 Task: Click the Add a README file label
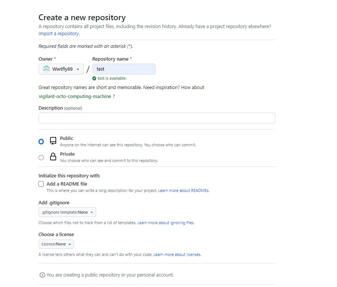tap(67, 184)
